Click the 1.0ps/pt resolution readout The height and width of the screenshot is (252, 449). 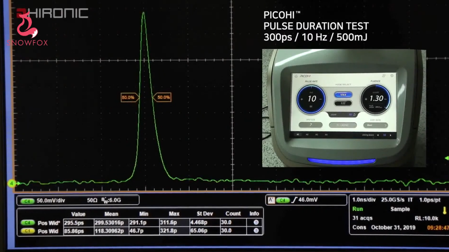[x=430, y=200]
